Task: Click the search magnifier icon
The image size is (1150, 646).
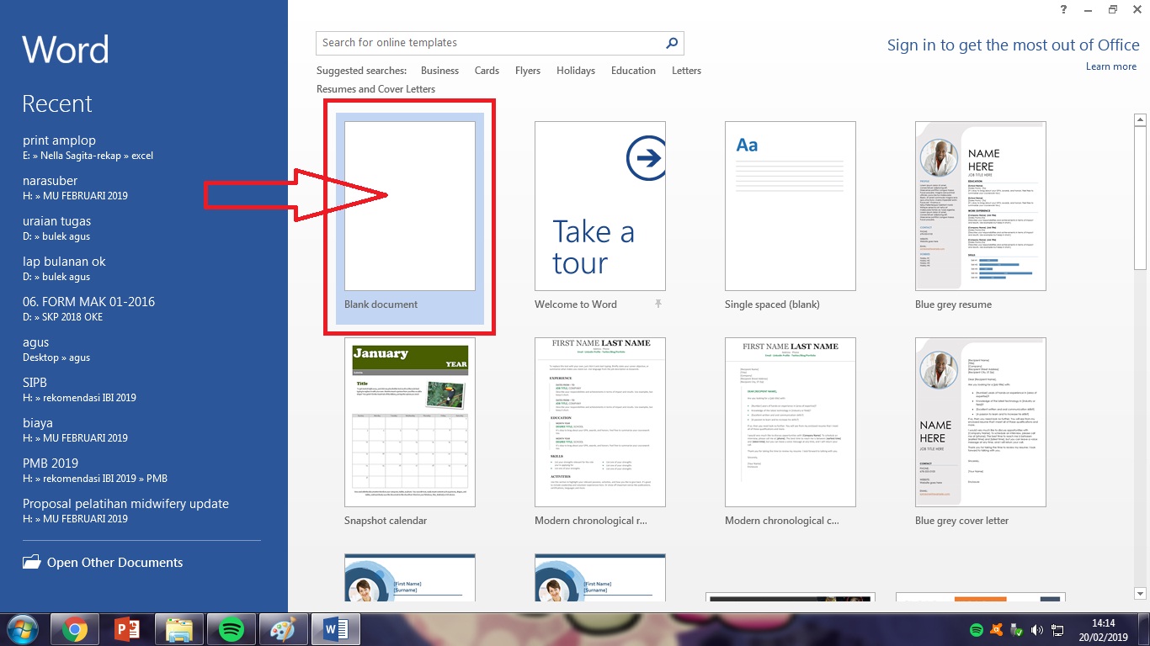Action: click(x=672, y=43)
